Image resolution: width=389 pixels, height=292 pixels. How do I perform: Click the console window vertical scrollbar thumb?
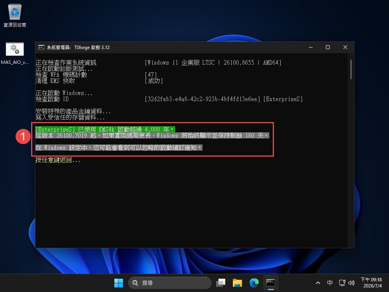[351, 69]
